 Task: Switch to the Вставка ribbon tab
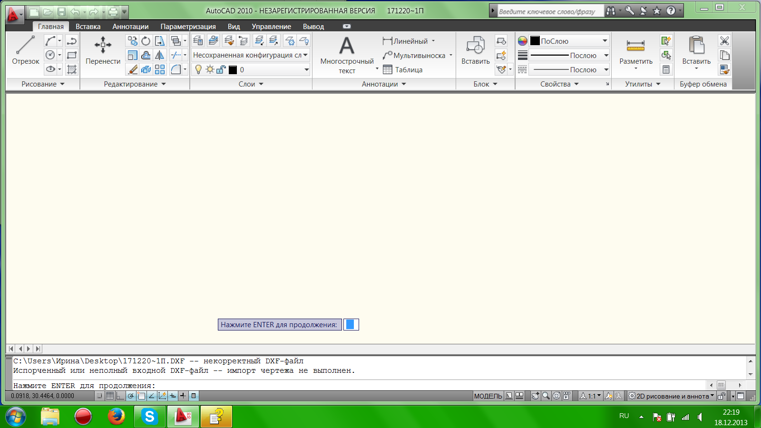[88, 27]
